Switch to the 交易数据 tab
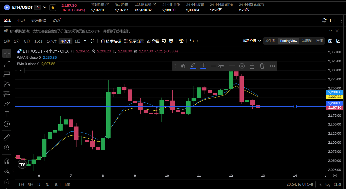Viewport: 346px width, 189px height. [39, 20]
